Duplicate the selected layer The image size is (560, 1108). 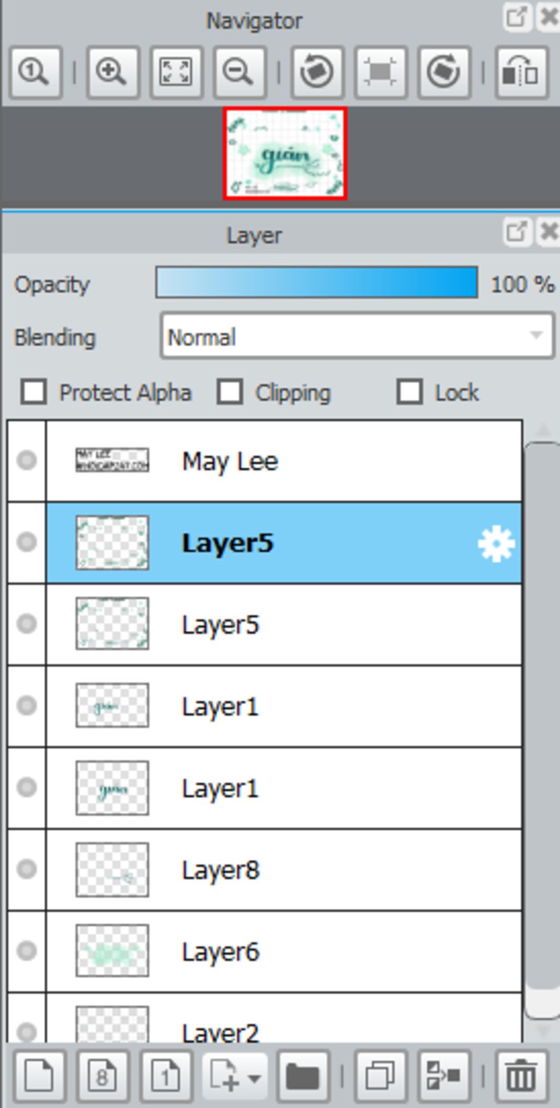pyautogui.click(x=380, y=1076)
